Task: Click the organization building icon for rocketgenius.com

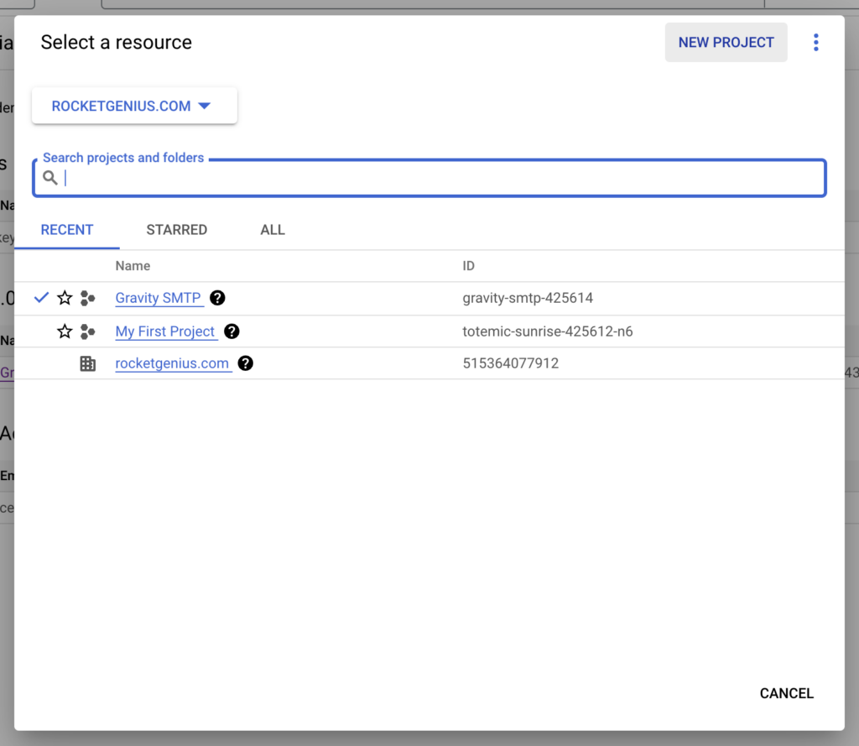Action: pyautogui.click(x=88, y=363)
